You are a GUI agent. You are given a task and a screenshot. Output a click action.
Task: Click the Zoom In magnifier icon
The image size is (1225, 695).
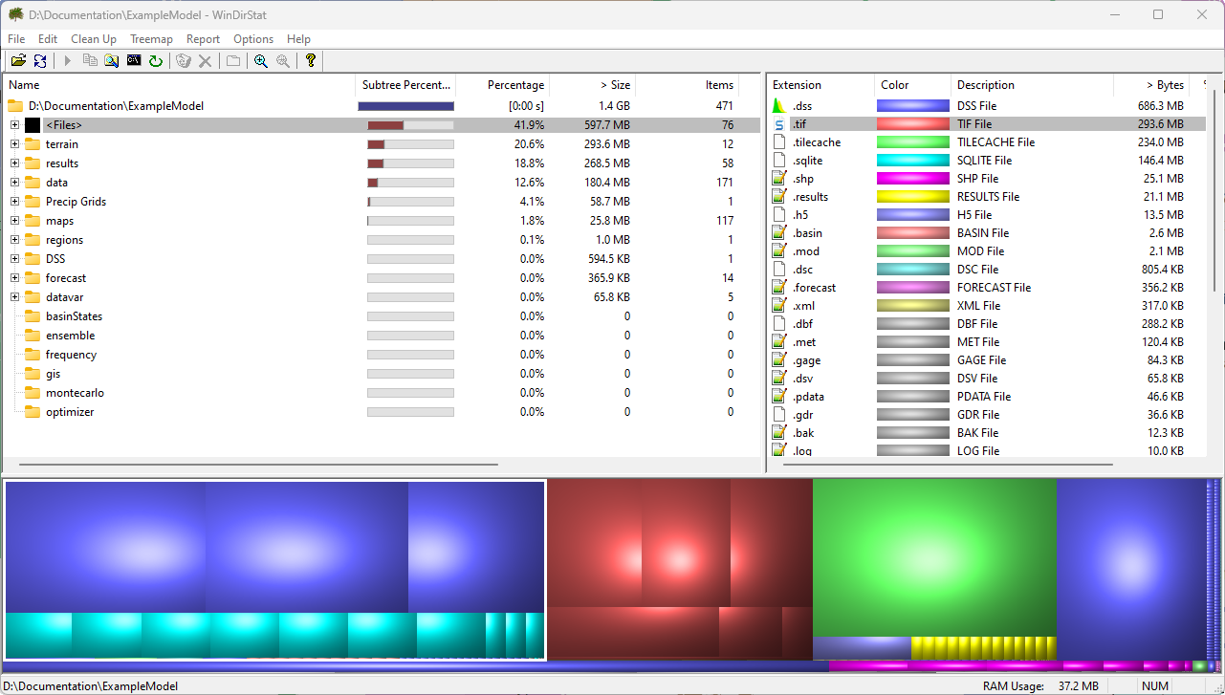click(260, 61)
